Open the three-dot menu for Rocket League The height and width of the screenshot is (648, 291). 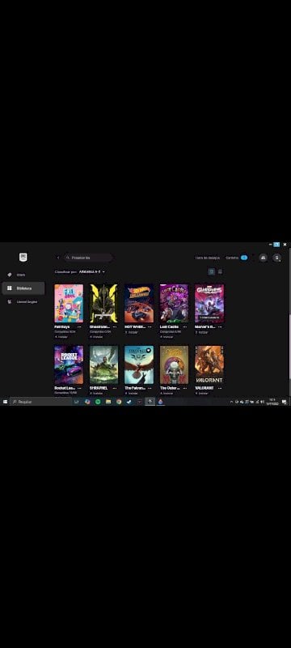point(79,389)
